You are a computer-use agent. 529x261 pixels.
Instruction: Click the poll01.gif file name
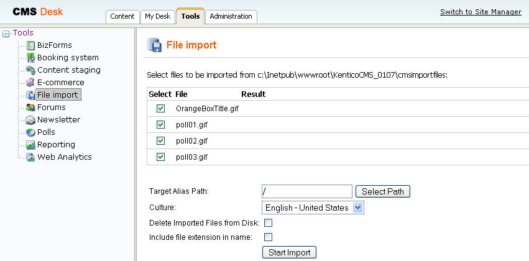191,125
